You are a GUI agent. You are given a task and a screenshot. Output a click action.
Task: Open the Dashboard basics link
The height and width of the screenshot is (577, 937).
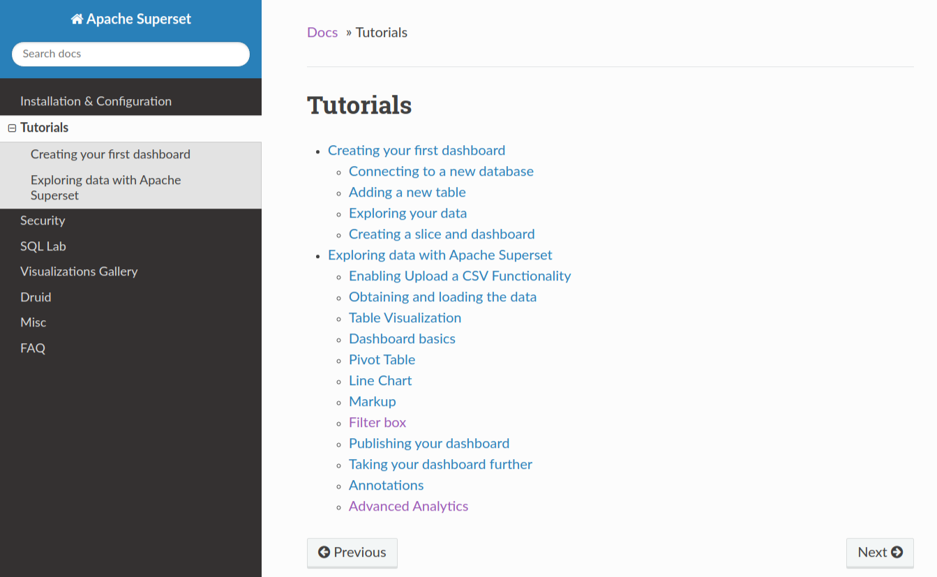click(x=402, y=338)
